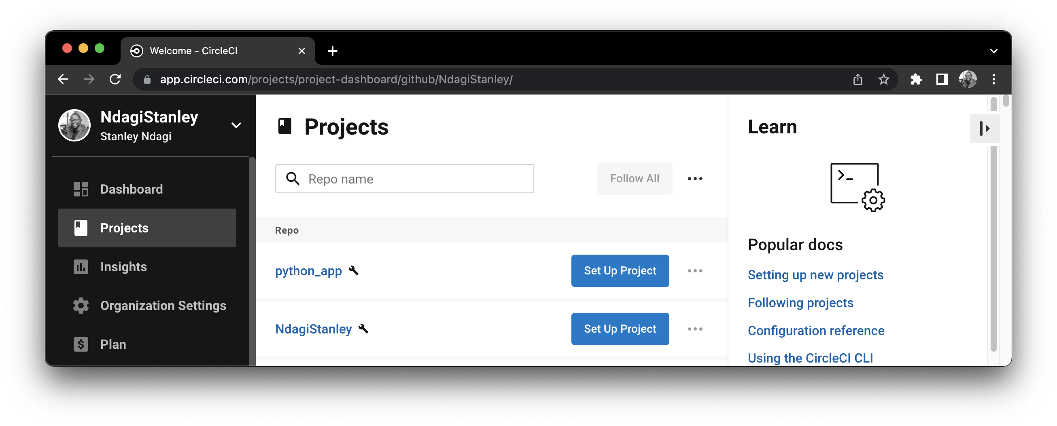Viewport: 1057px width, 426px height.
Task: Click the wrench icon beside NdagiStanley repo
Action: [x=363, y=329]
